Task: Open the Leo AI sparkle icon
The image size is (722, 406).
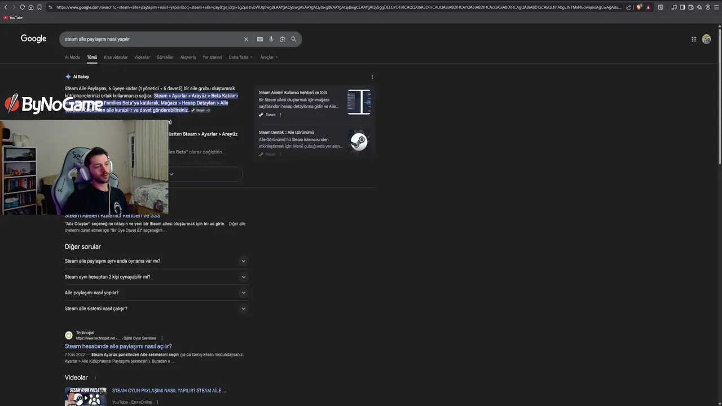Action: tap(699, 7)
